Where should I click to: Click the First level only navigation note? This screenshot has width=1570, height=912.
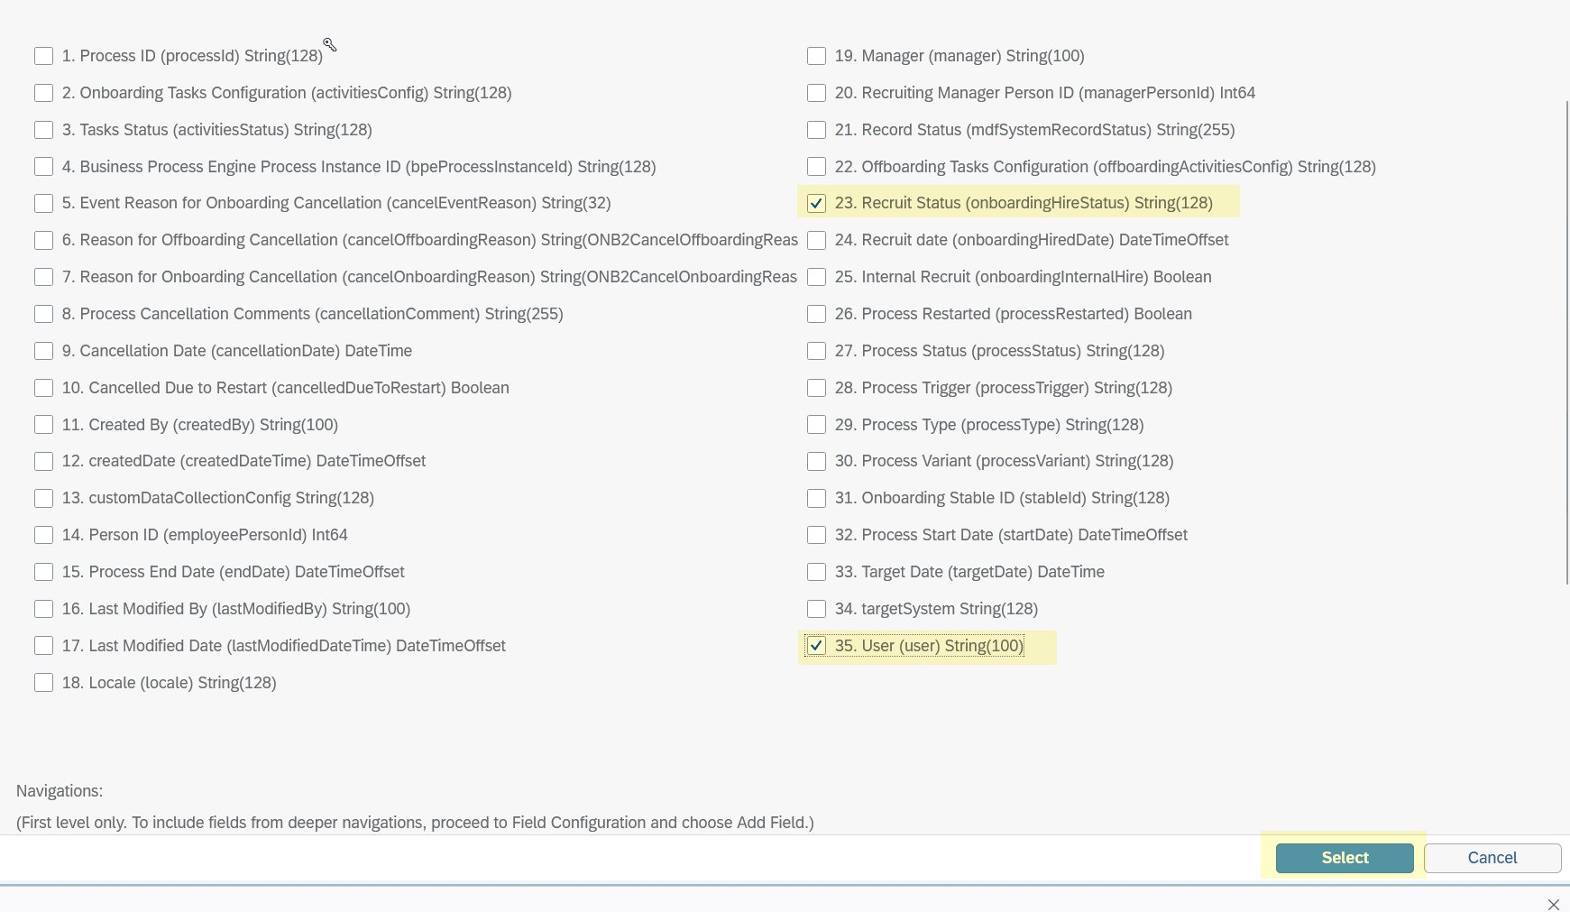point(415,823)
